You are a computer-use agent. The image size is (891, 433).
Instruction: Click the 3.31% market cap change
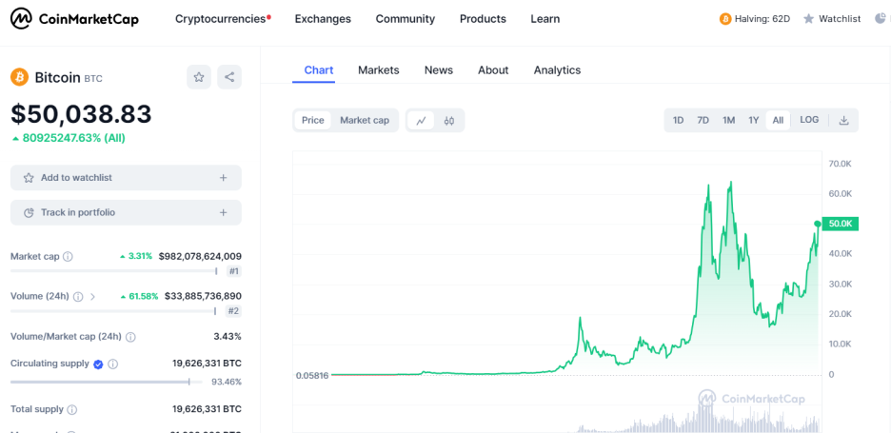point(136,256)
